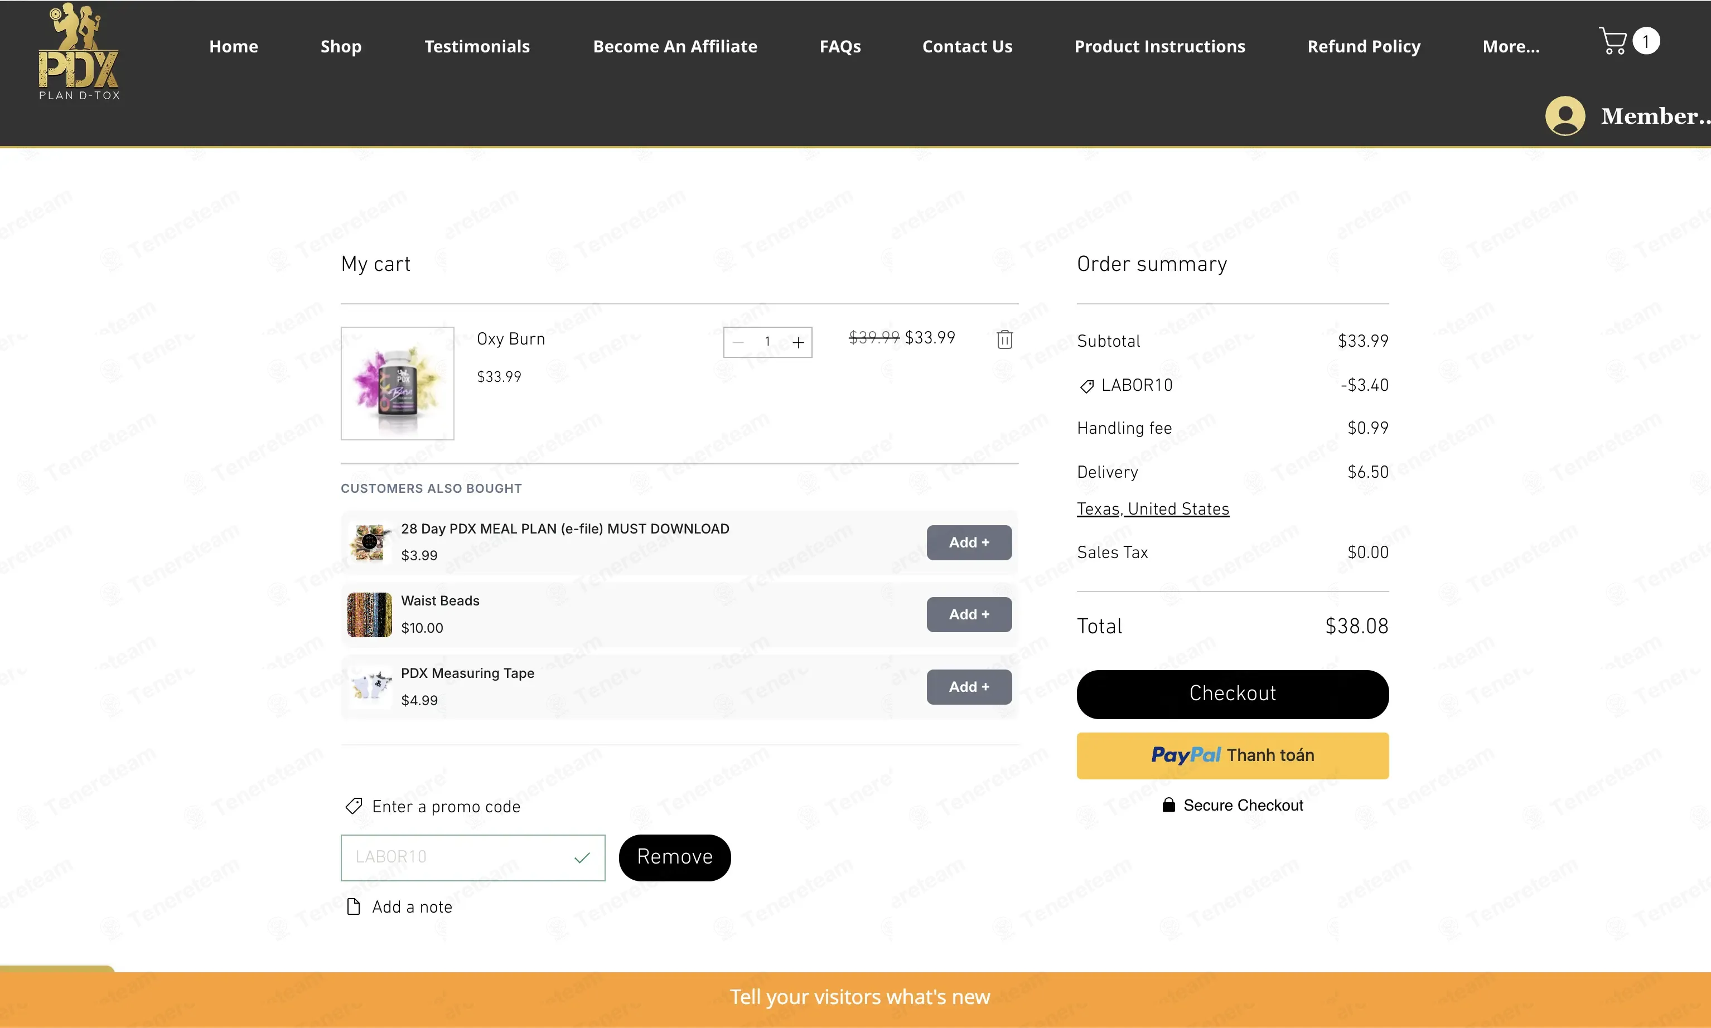Open the PDX Measuring Tape thumbnail
This screenshot has width=1711, height=1028.
[369, 686]
